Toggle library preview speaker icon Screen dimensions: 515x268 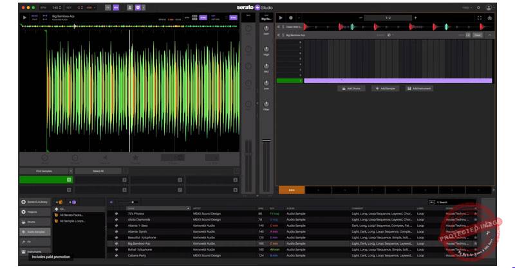click(x=111, y=202)
